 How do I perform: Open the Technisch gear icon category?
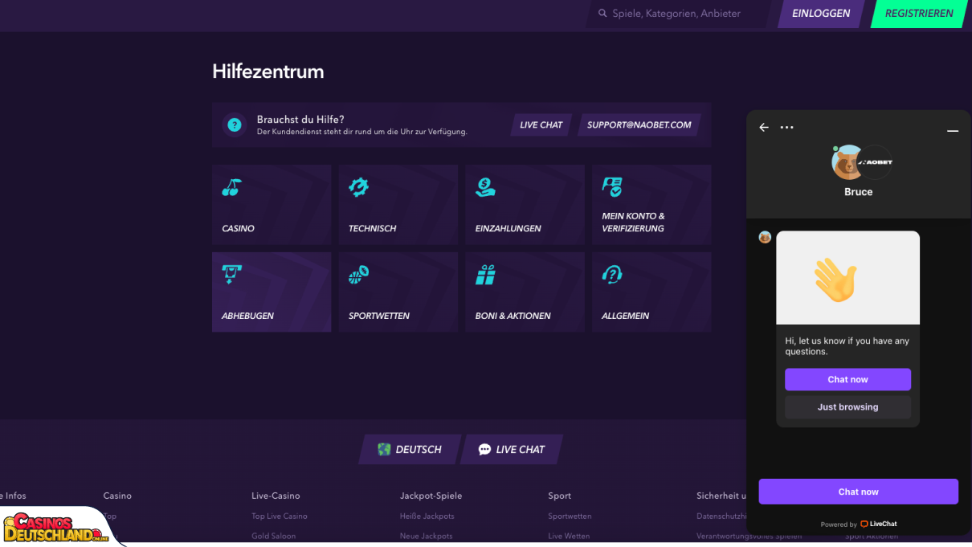[358, 187]
